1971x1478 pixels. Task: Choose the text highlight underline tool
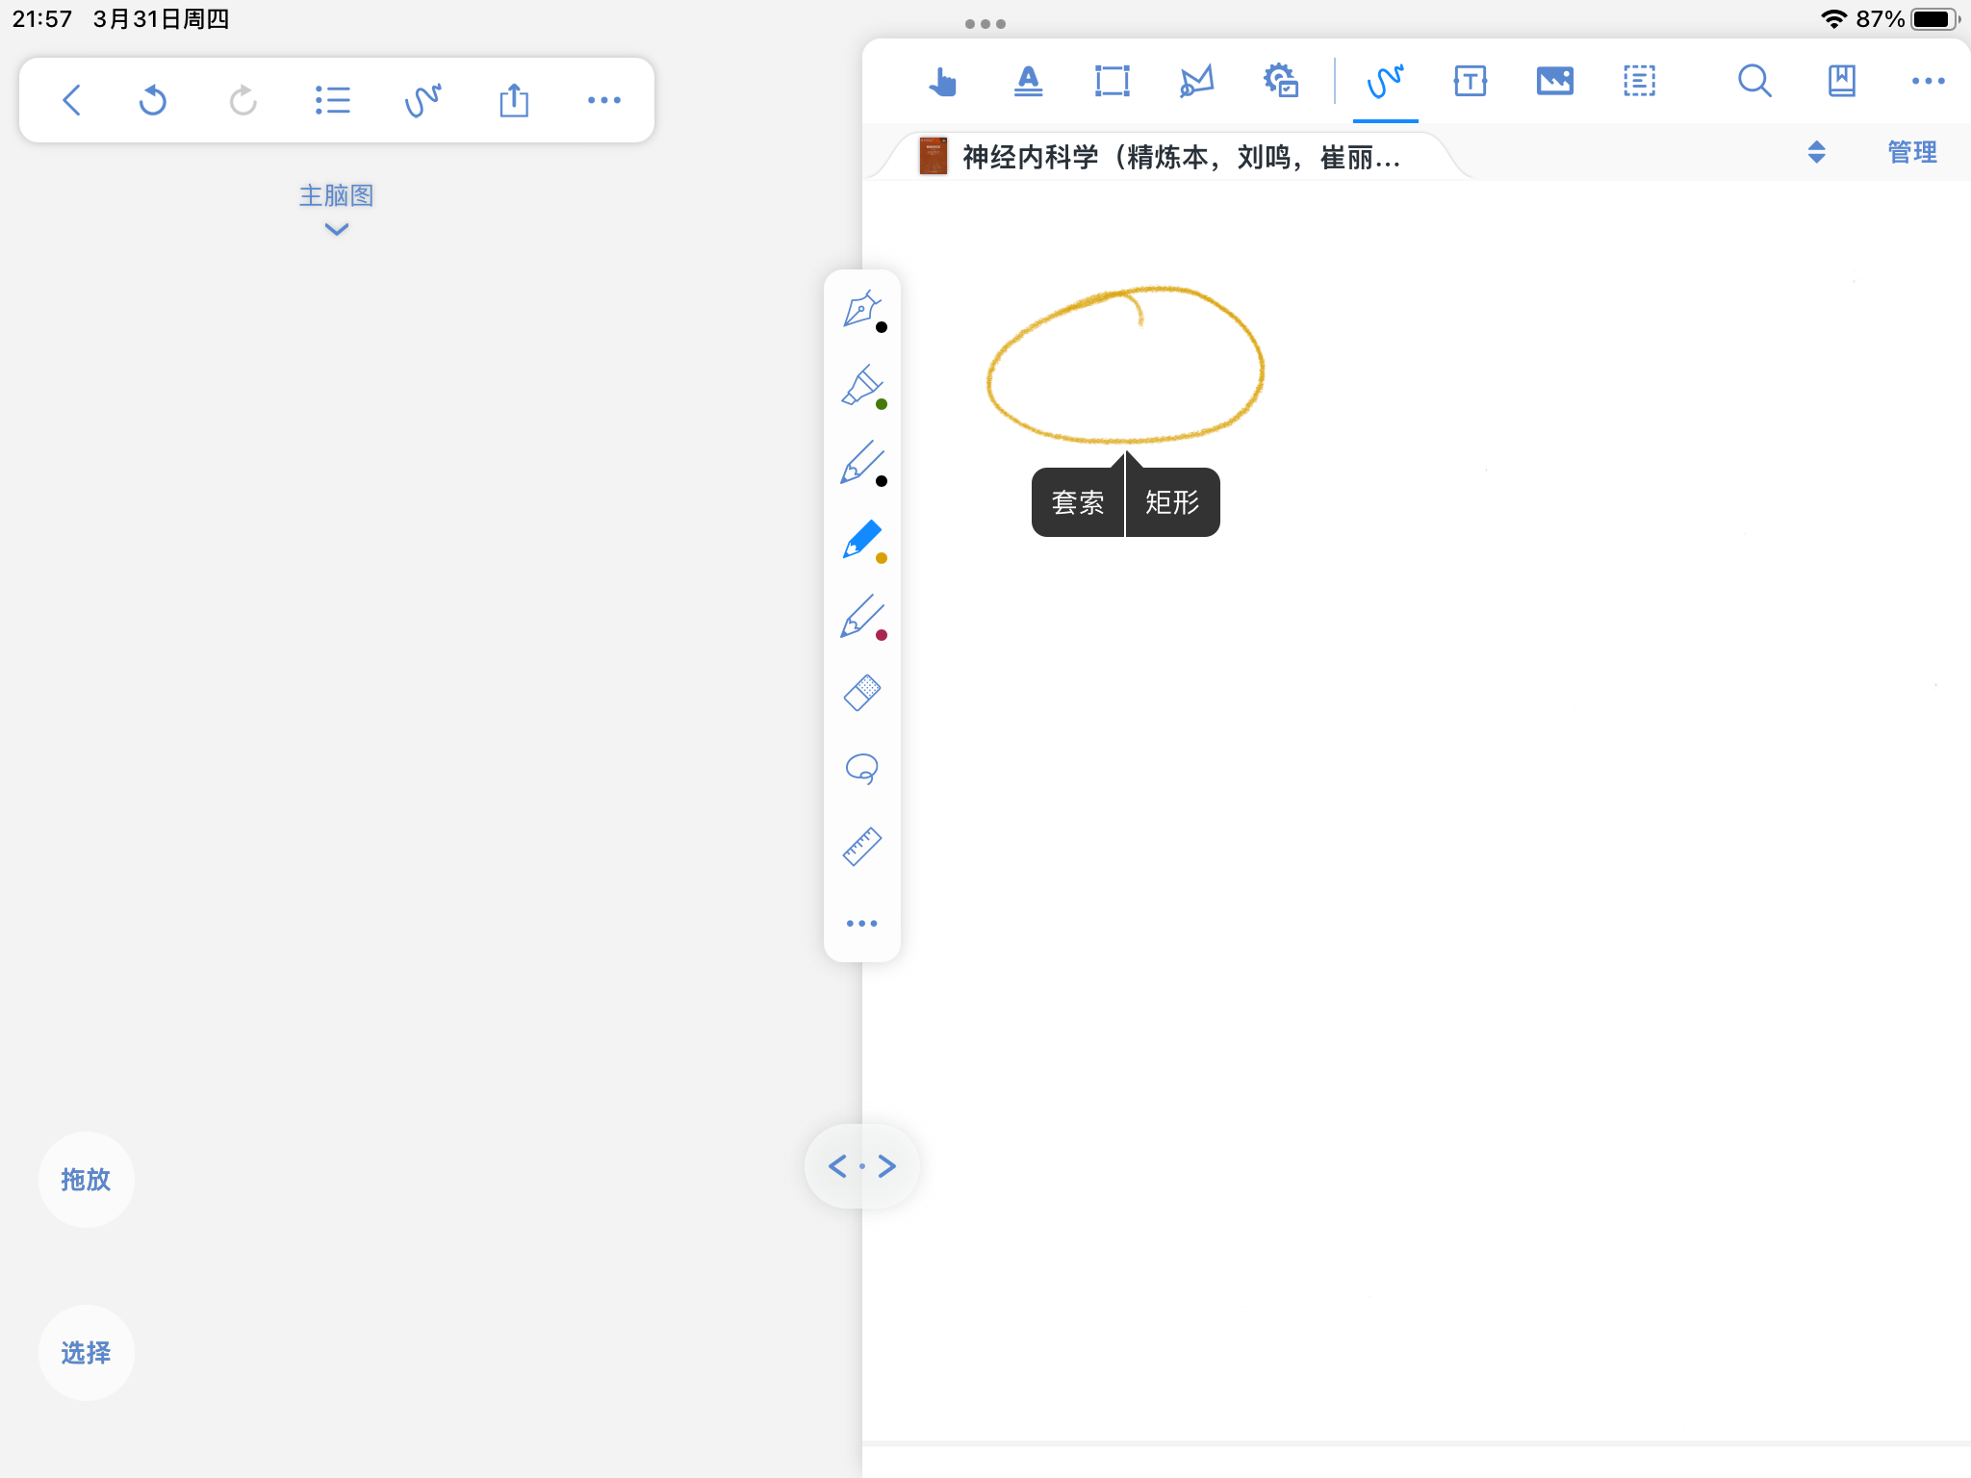click(1028, 81)
